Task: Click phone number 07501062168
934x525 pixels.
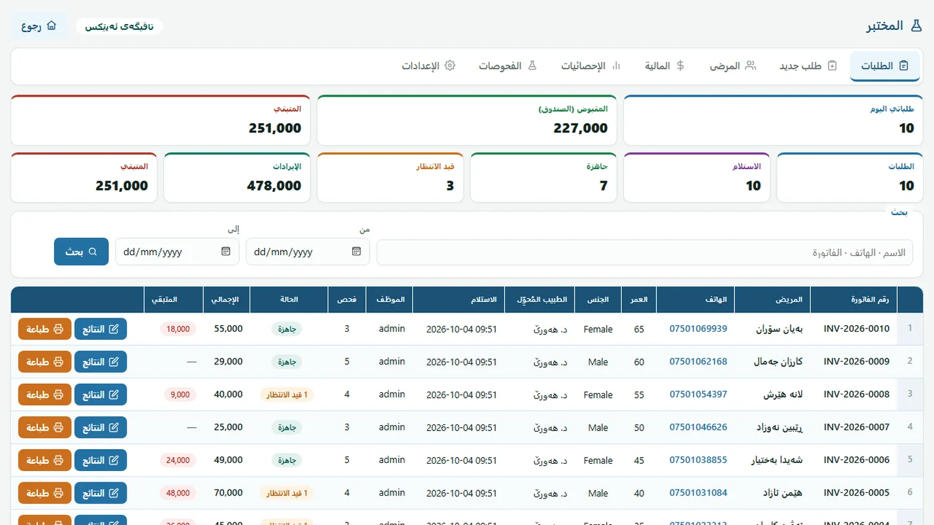Action: 698,362
